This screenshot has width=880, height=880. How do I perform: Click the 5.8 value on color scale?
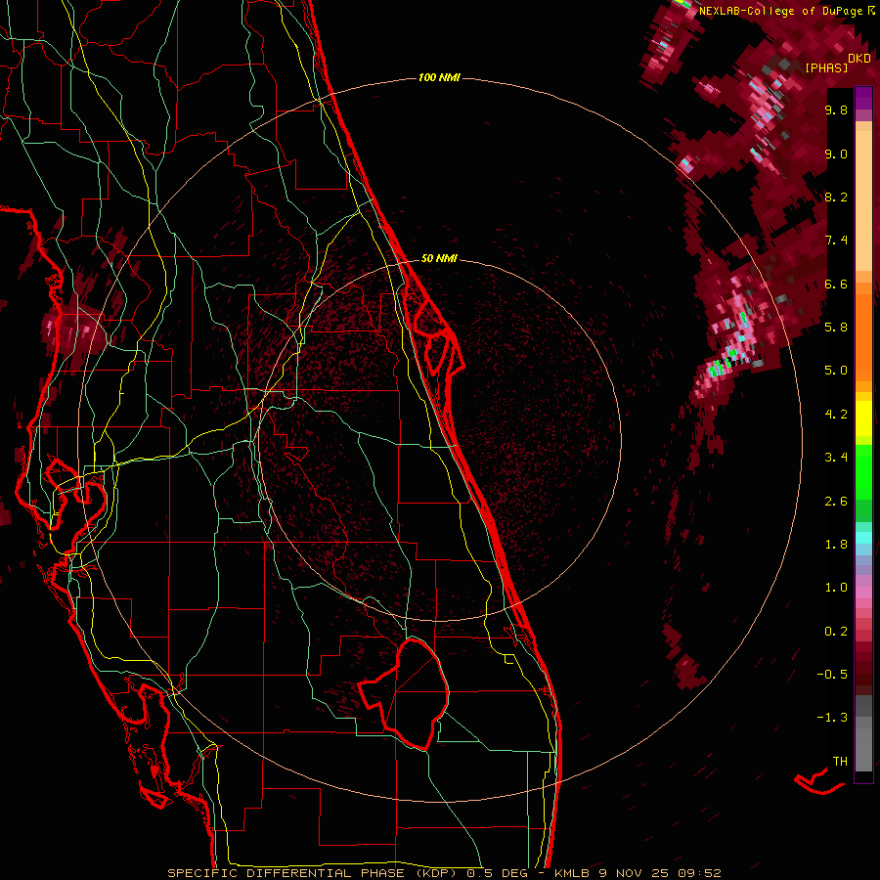[836, 328]
